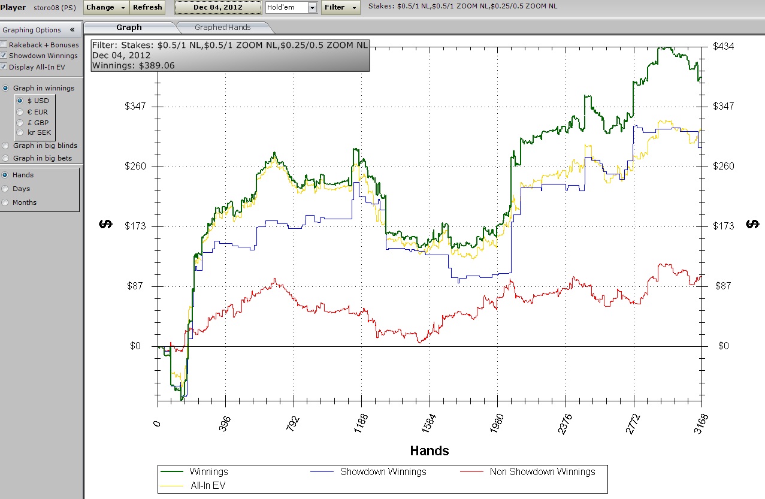Collapse the Graphing Options panel
The width and height of the screenshot is (765, 499).
(72, 30)
